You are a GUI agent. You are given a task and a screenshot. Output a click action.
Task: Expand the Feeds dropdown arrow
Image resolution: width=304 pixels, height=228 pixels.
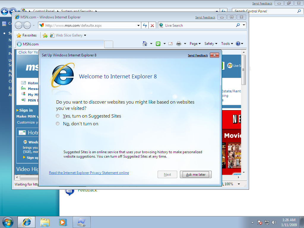pyautogui.click(x=164, y=44)
